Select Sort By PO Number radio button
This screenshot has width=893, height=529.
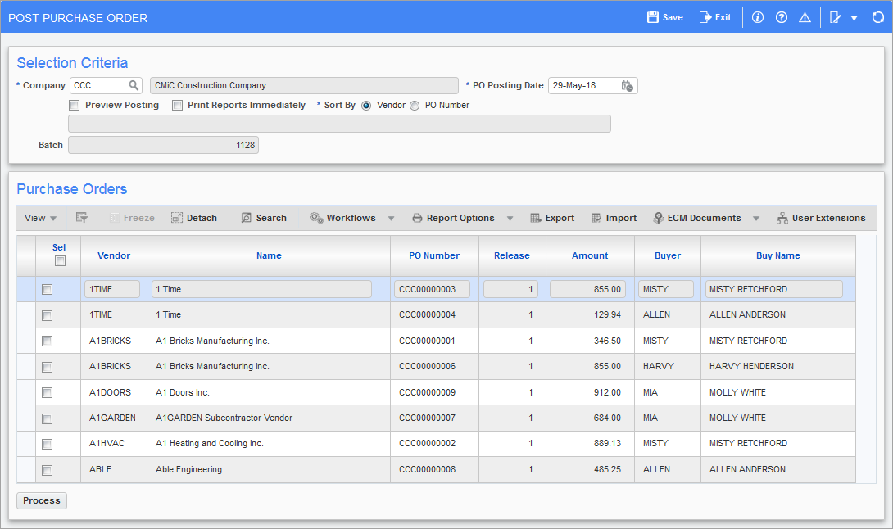[x=415, y=106]
